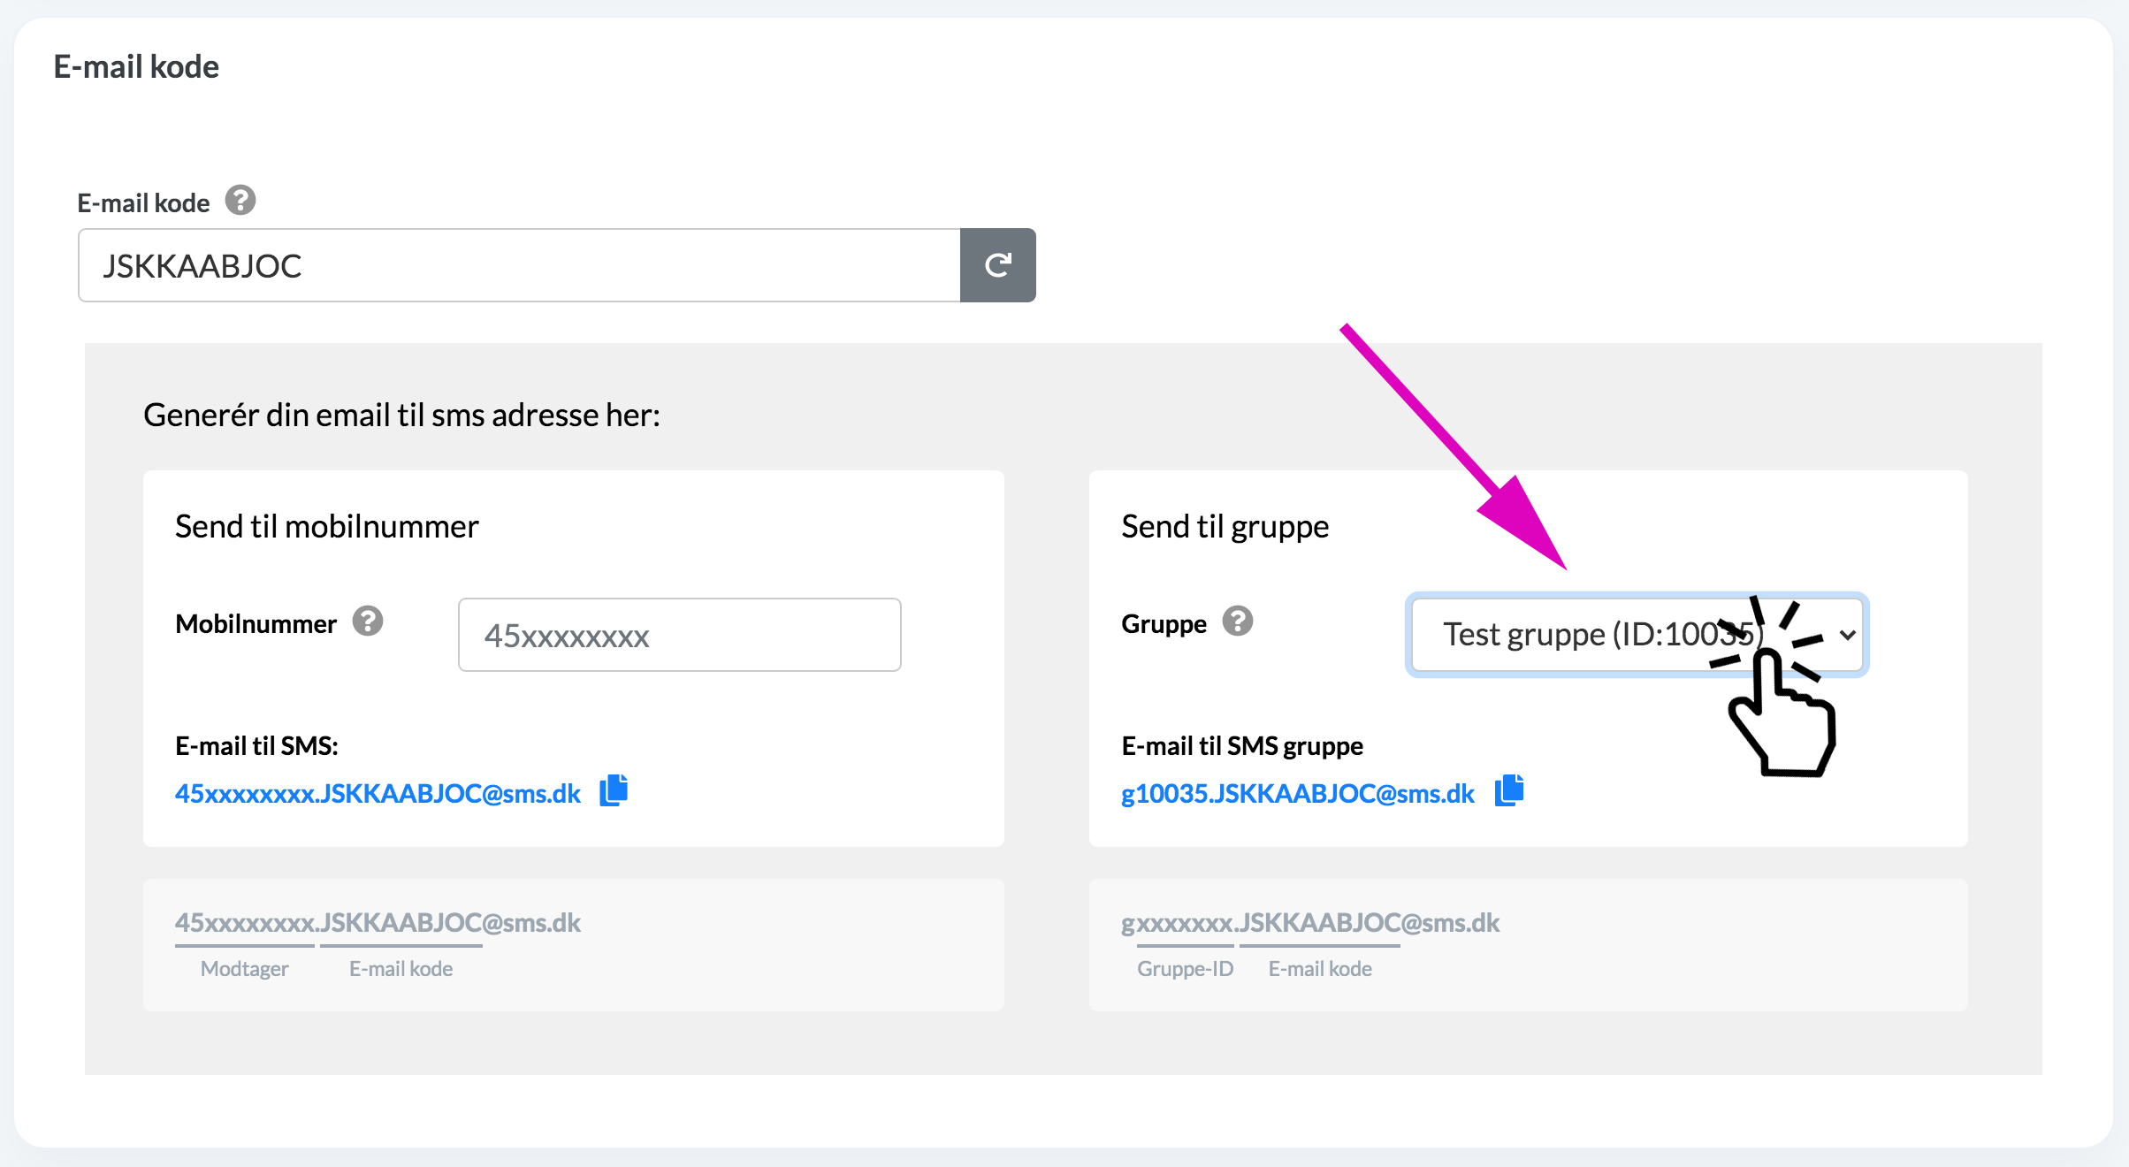Viewport: 2129px width, 1167px height.
Task: Click the E-mail til SMS gruppe label
Action: 1241,746
